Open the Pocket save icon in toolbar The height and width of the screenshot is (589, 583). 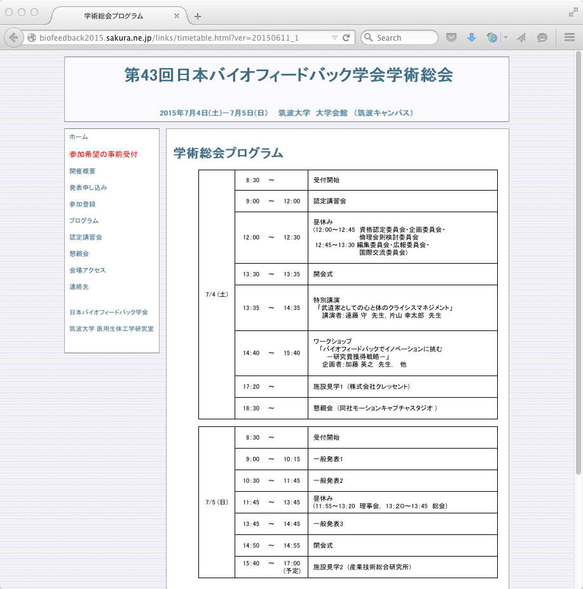tap(451, 37)
